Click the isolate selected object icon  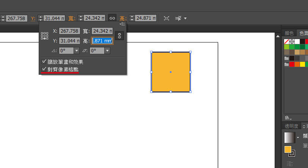click(x=167, y=18)
